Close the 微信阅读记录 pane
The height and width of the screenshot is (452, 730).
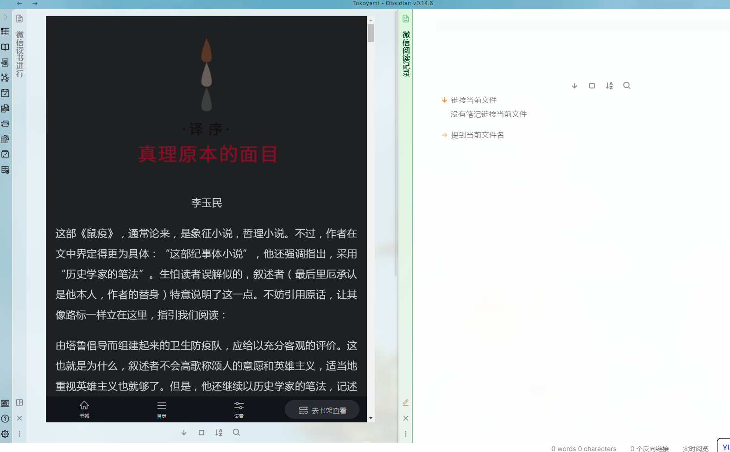[x=406, y=418]
